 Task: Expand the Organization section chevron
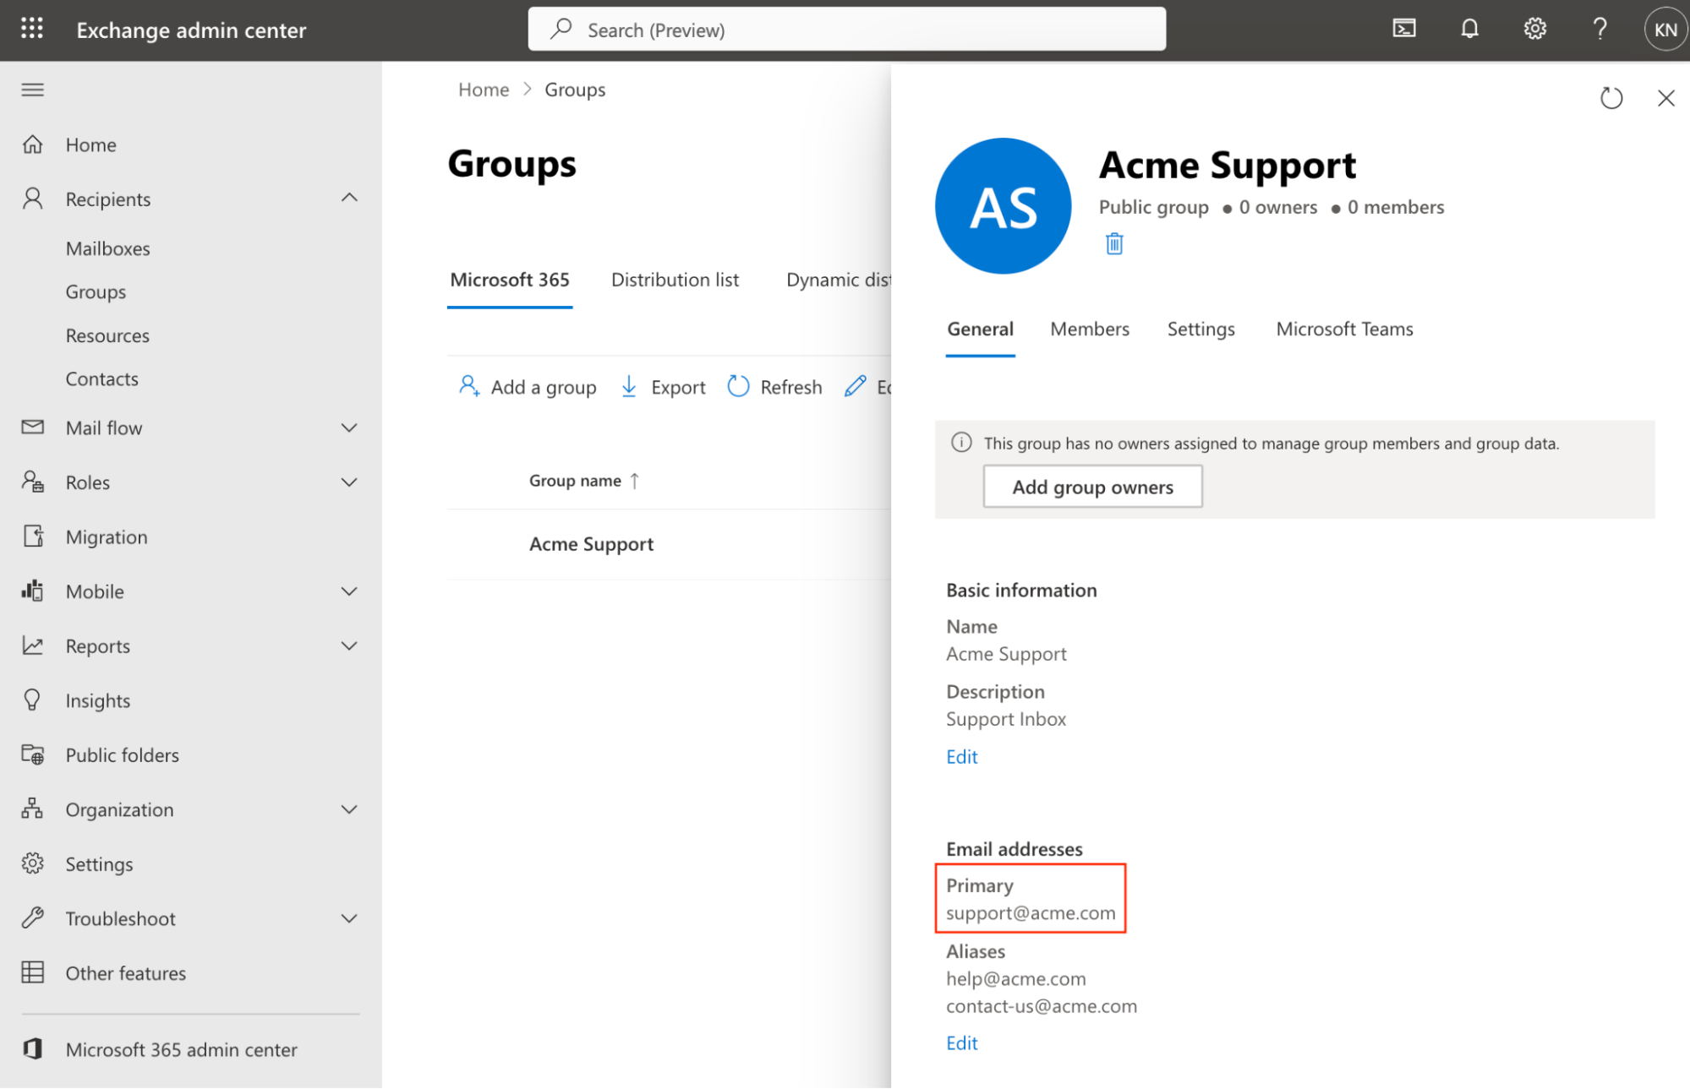pos(349,809)
